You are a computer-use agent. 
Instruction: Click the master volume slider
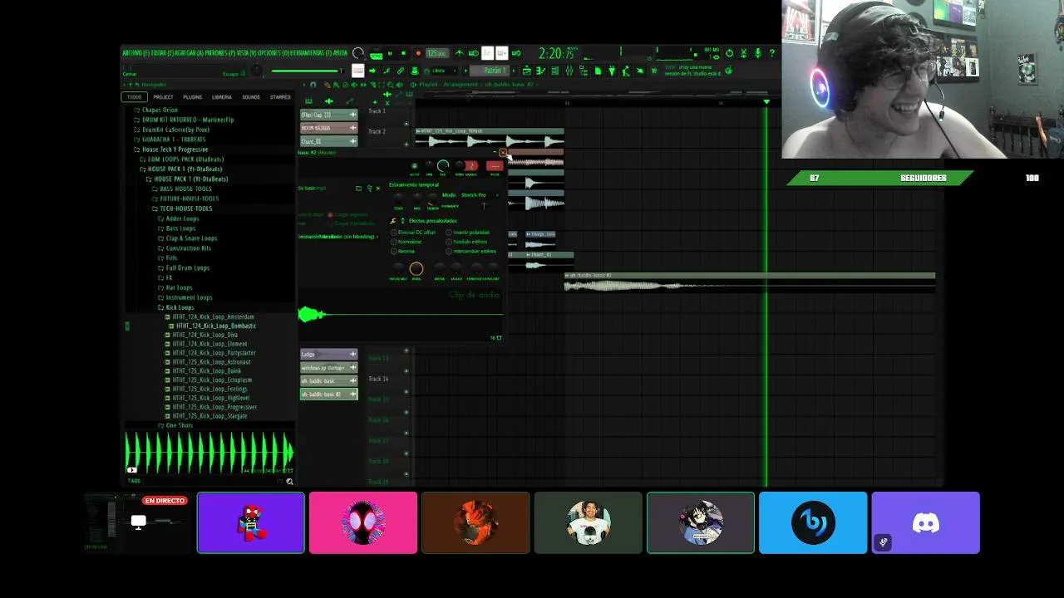click(x=306, y=71)
